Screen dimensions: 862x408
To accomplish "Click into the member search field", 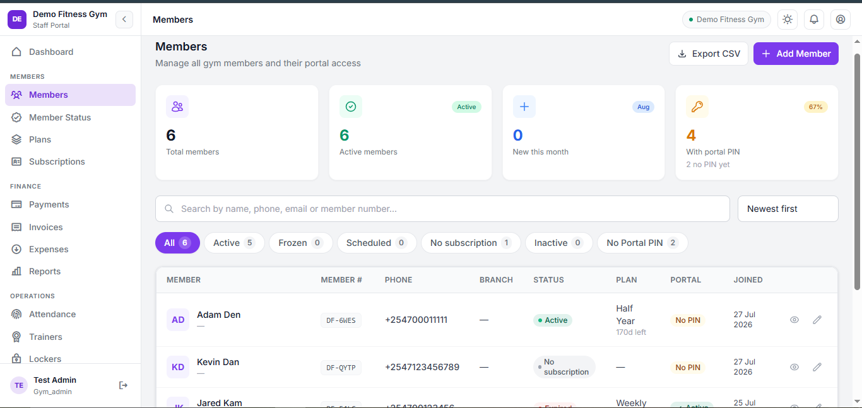I will click(x=442, y=209).
